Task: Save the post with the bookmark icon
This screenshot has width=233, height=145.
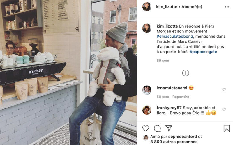Action: [x=227, y=128]
